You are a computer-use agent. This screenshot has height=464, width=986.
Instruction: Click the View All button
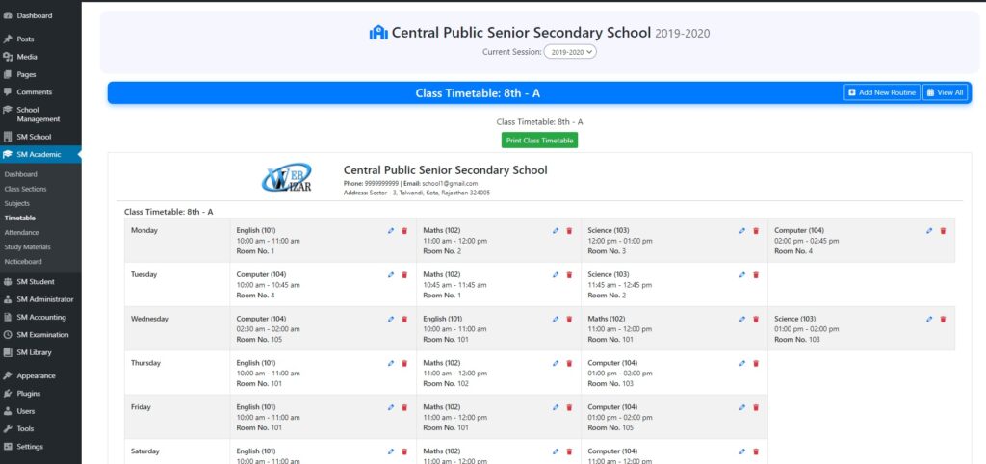coord(944,92)
